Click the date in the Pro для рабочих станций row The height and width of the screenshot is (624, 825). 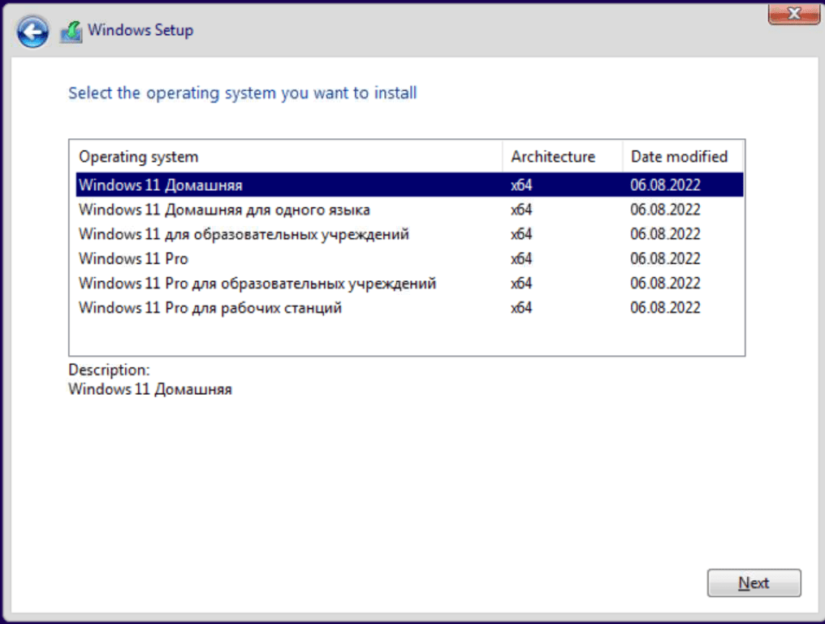665,308
